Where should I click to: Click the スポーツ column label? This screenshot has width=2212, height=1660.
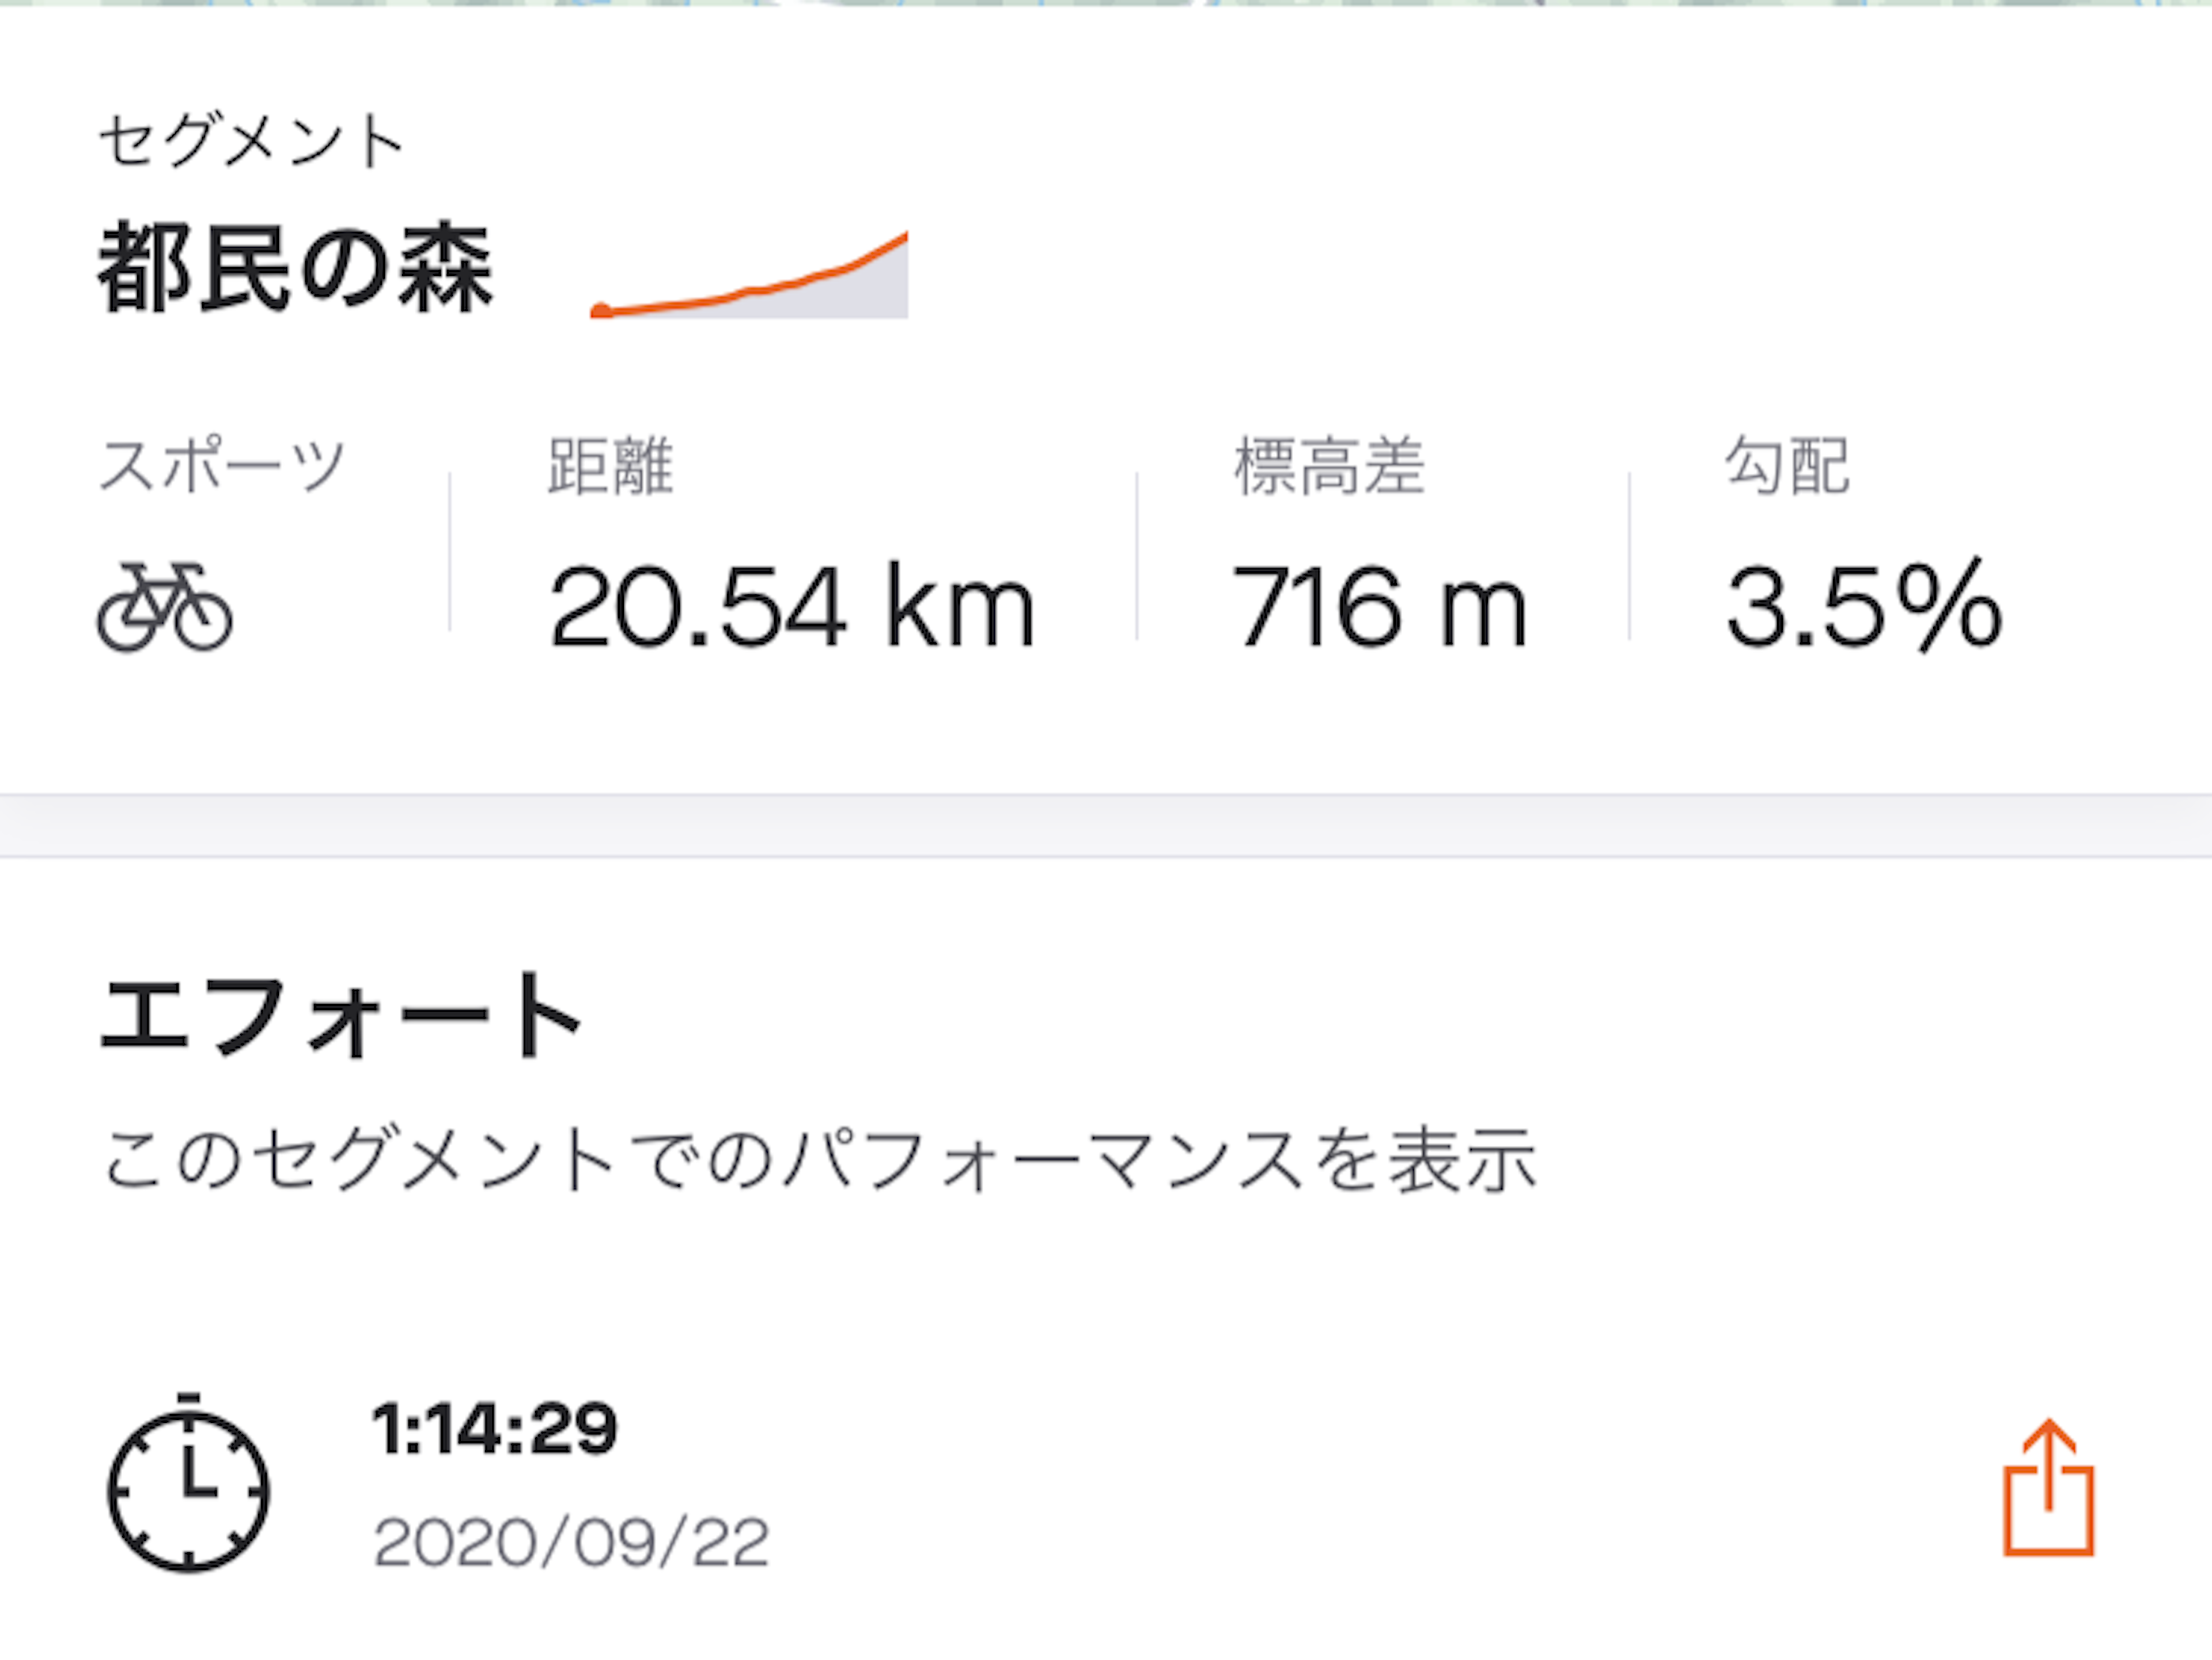click(x=222, y=466)
